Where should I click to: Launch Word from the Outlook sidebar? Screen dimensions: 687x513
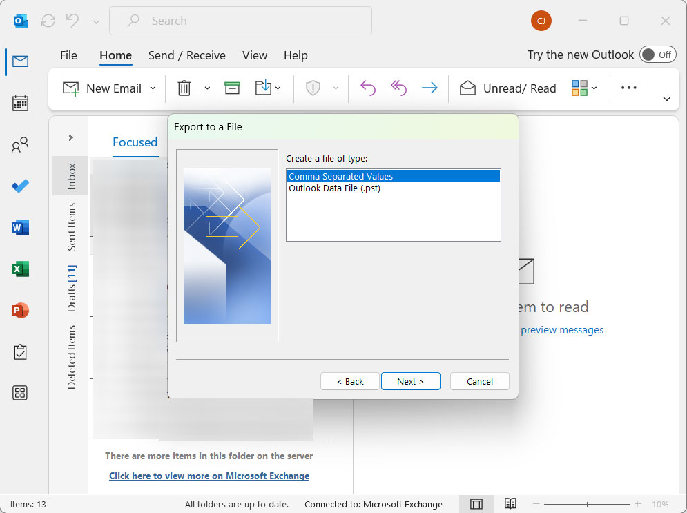20,227
